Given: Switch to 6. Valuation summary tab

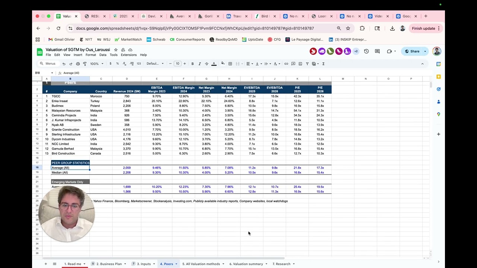Looking at the screenshot, I should 246,264.
